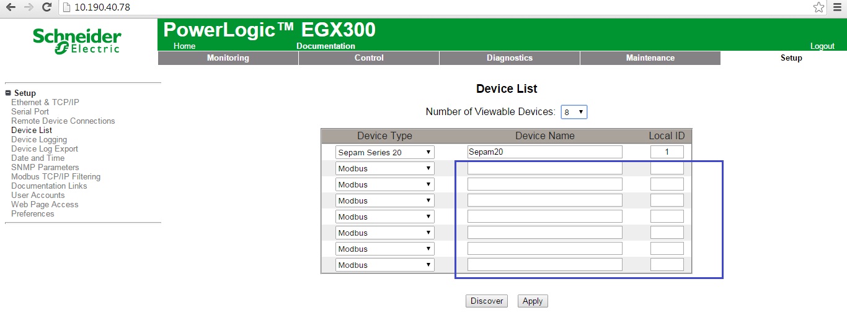Click the browser back arrow

coord(11,7)
